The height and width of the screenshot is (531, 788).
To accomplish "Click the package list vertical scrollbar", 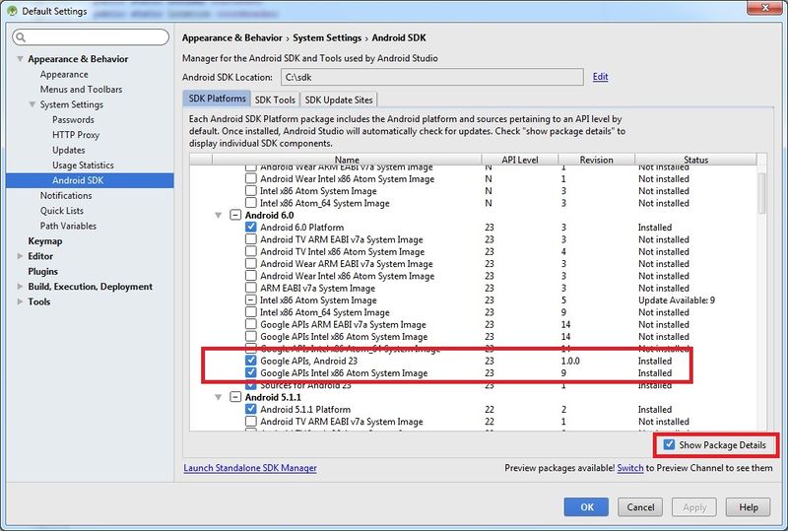I will click(761, 194).
